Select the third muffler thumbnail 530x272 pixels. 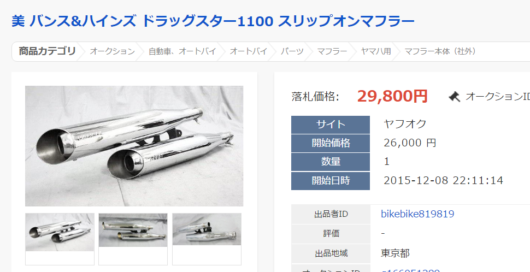(207, 229)
